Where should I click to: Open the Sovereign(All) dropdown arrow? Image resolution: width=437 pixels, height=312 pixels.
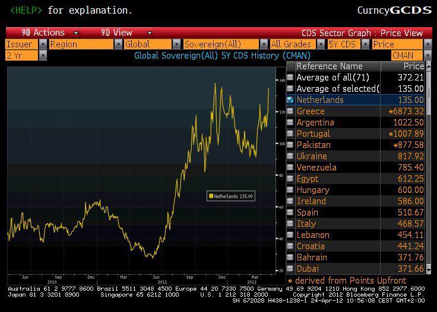[264, 44]
